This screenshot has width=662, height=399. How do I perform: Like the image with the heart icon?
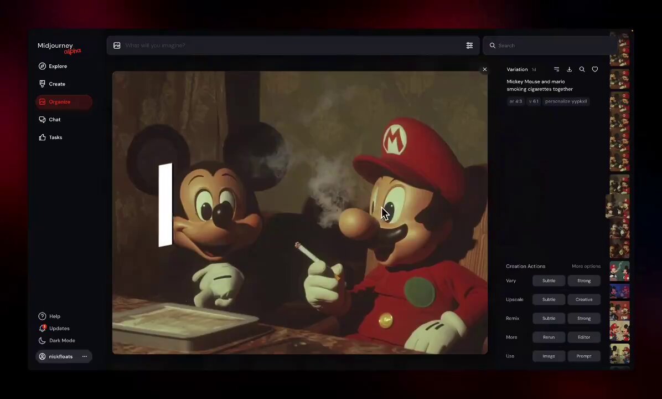tap(595, 69)
